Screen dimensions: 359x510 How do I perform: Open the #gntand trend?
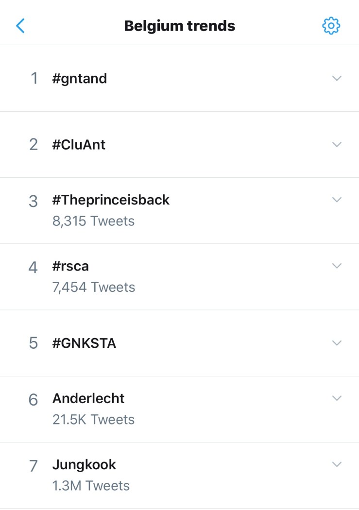(80, 78)
